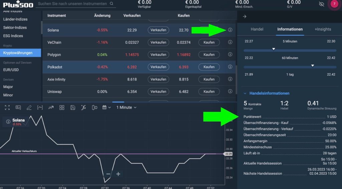Click Kaufen button for Polygon
The height and width of the screenshot is (189, 342).
tap(209, 55)
